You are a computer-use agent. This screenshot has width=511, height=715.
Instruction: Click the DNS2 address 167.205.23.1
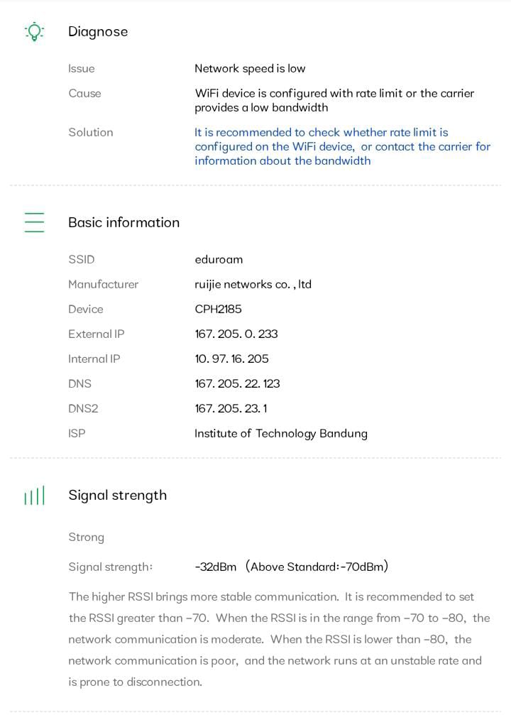click(x=231, y=408)
